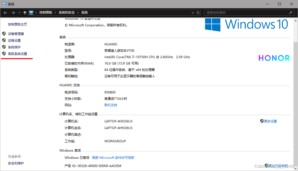Click shield icon beside 系统保护

point(4,47)
